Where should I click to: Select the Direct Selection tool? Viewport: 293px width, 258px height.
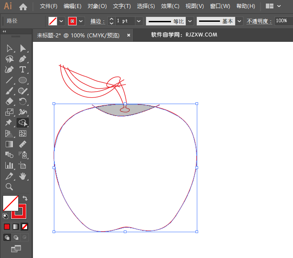point(23,48)
